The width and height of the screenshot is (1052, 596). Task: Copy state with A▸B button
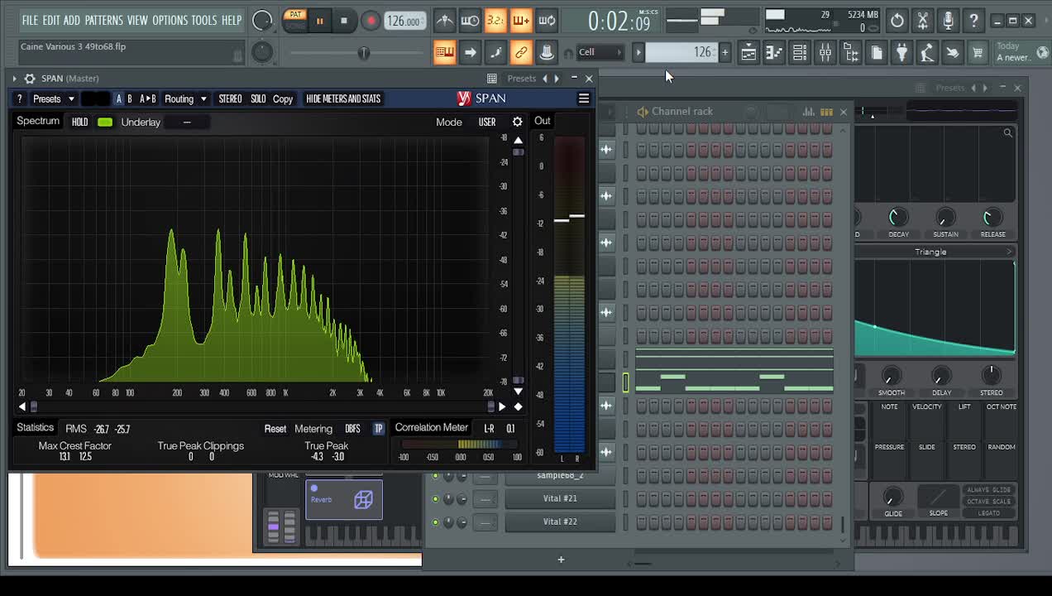click(147, 99)
